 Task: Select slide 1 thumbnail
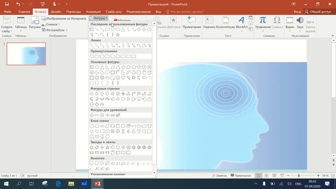click(26, 54)
